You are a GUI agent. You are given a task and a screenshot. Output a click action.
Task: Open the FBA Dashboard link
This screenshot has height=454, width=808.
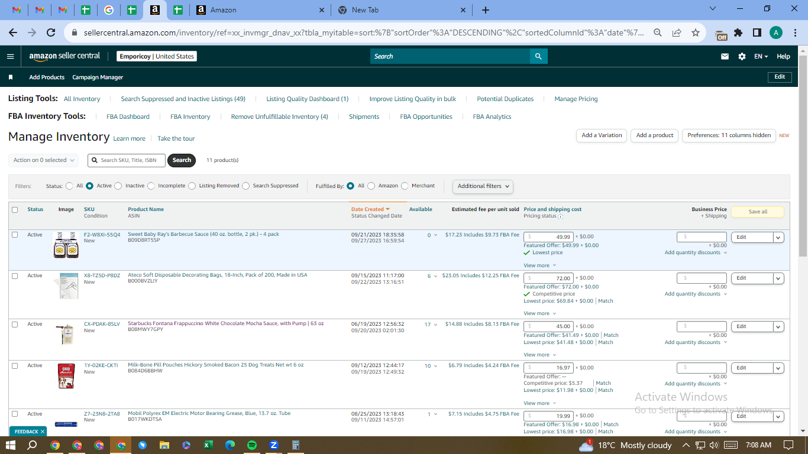pyautogui.click(x=128, y=117)
